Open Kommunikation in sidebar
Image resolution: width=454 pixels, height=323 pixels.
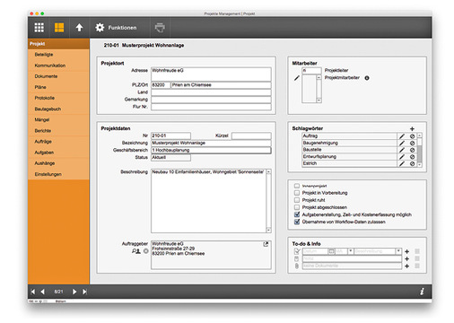58,65
